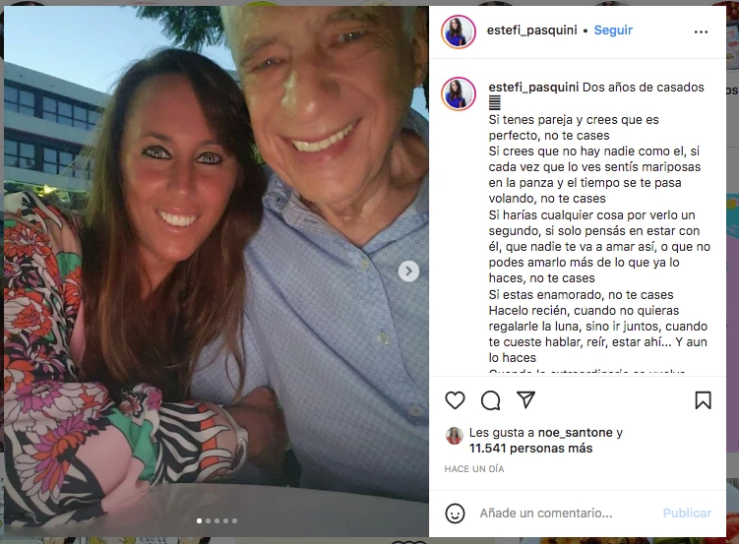This screenshot has width=739, height=544.
Task: Open the noe_santone profile link
Action: [x=575, y=433]
